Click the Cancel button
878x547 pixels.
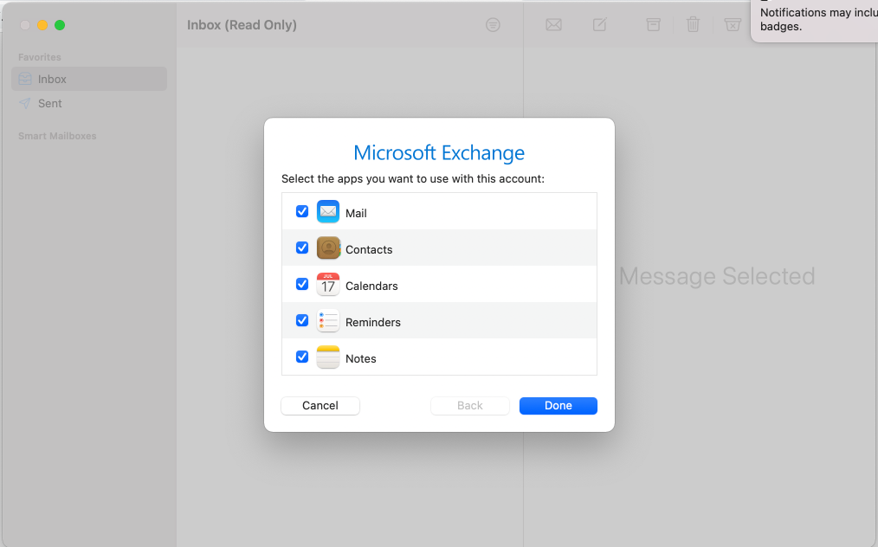click(x=320, y=406)
